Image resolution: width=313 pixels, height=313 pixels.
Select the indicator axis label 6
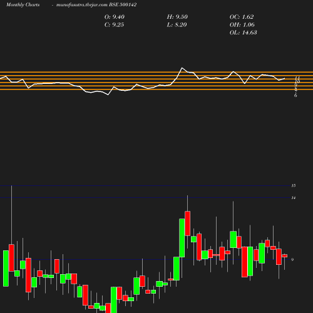[x=295, y=96]
